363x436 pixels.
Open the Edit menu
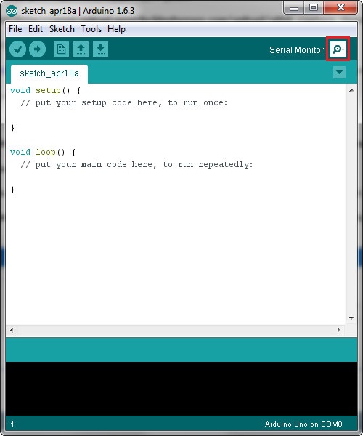tap(36, 29)
